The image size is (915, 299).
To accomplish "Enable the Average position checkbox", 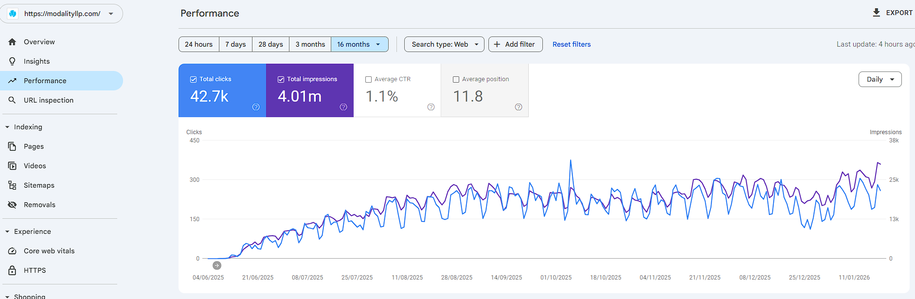I will (x=456, y=79).
